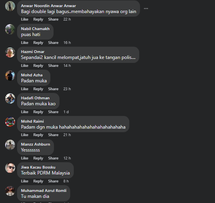
Task: Open Nabil Chamakh's avatar
Action: click(x=10, y=29)
